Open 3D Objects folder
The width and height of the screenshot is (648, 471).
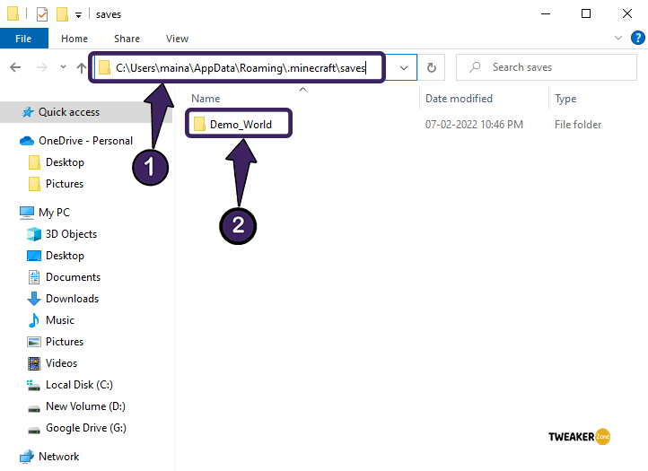(x=71, y=234)
